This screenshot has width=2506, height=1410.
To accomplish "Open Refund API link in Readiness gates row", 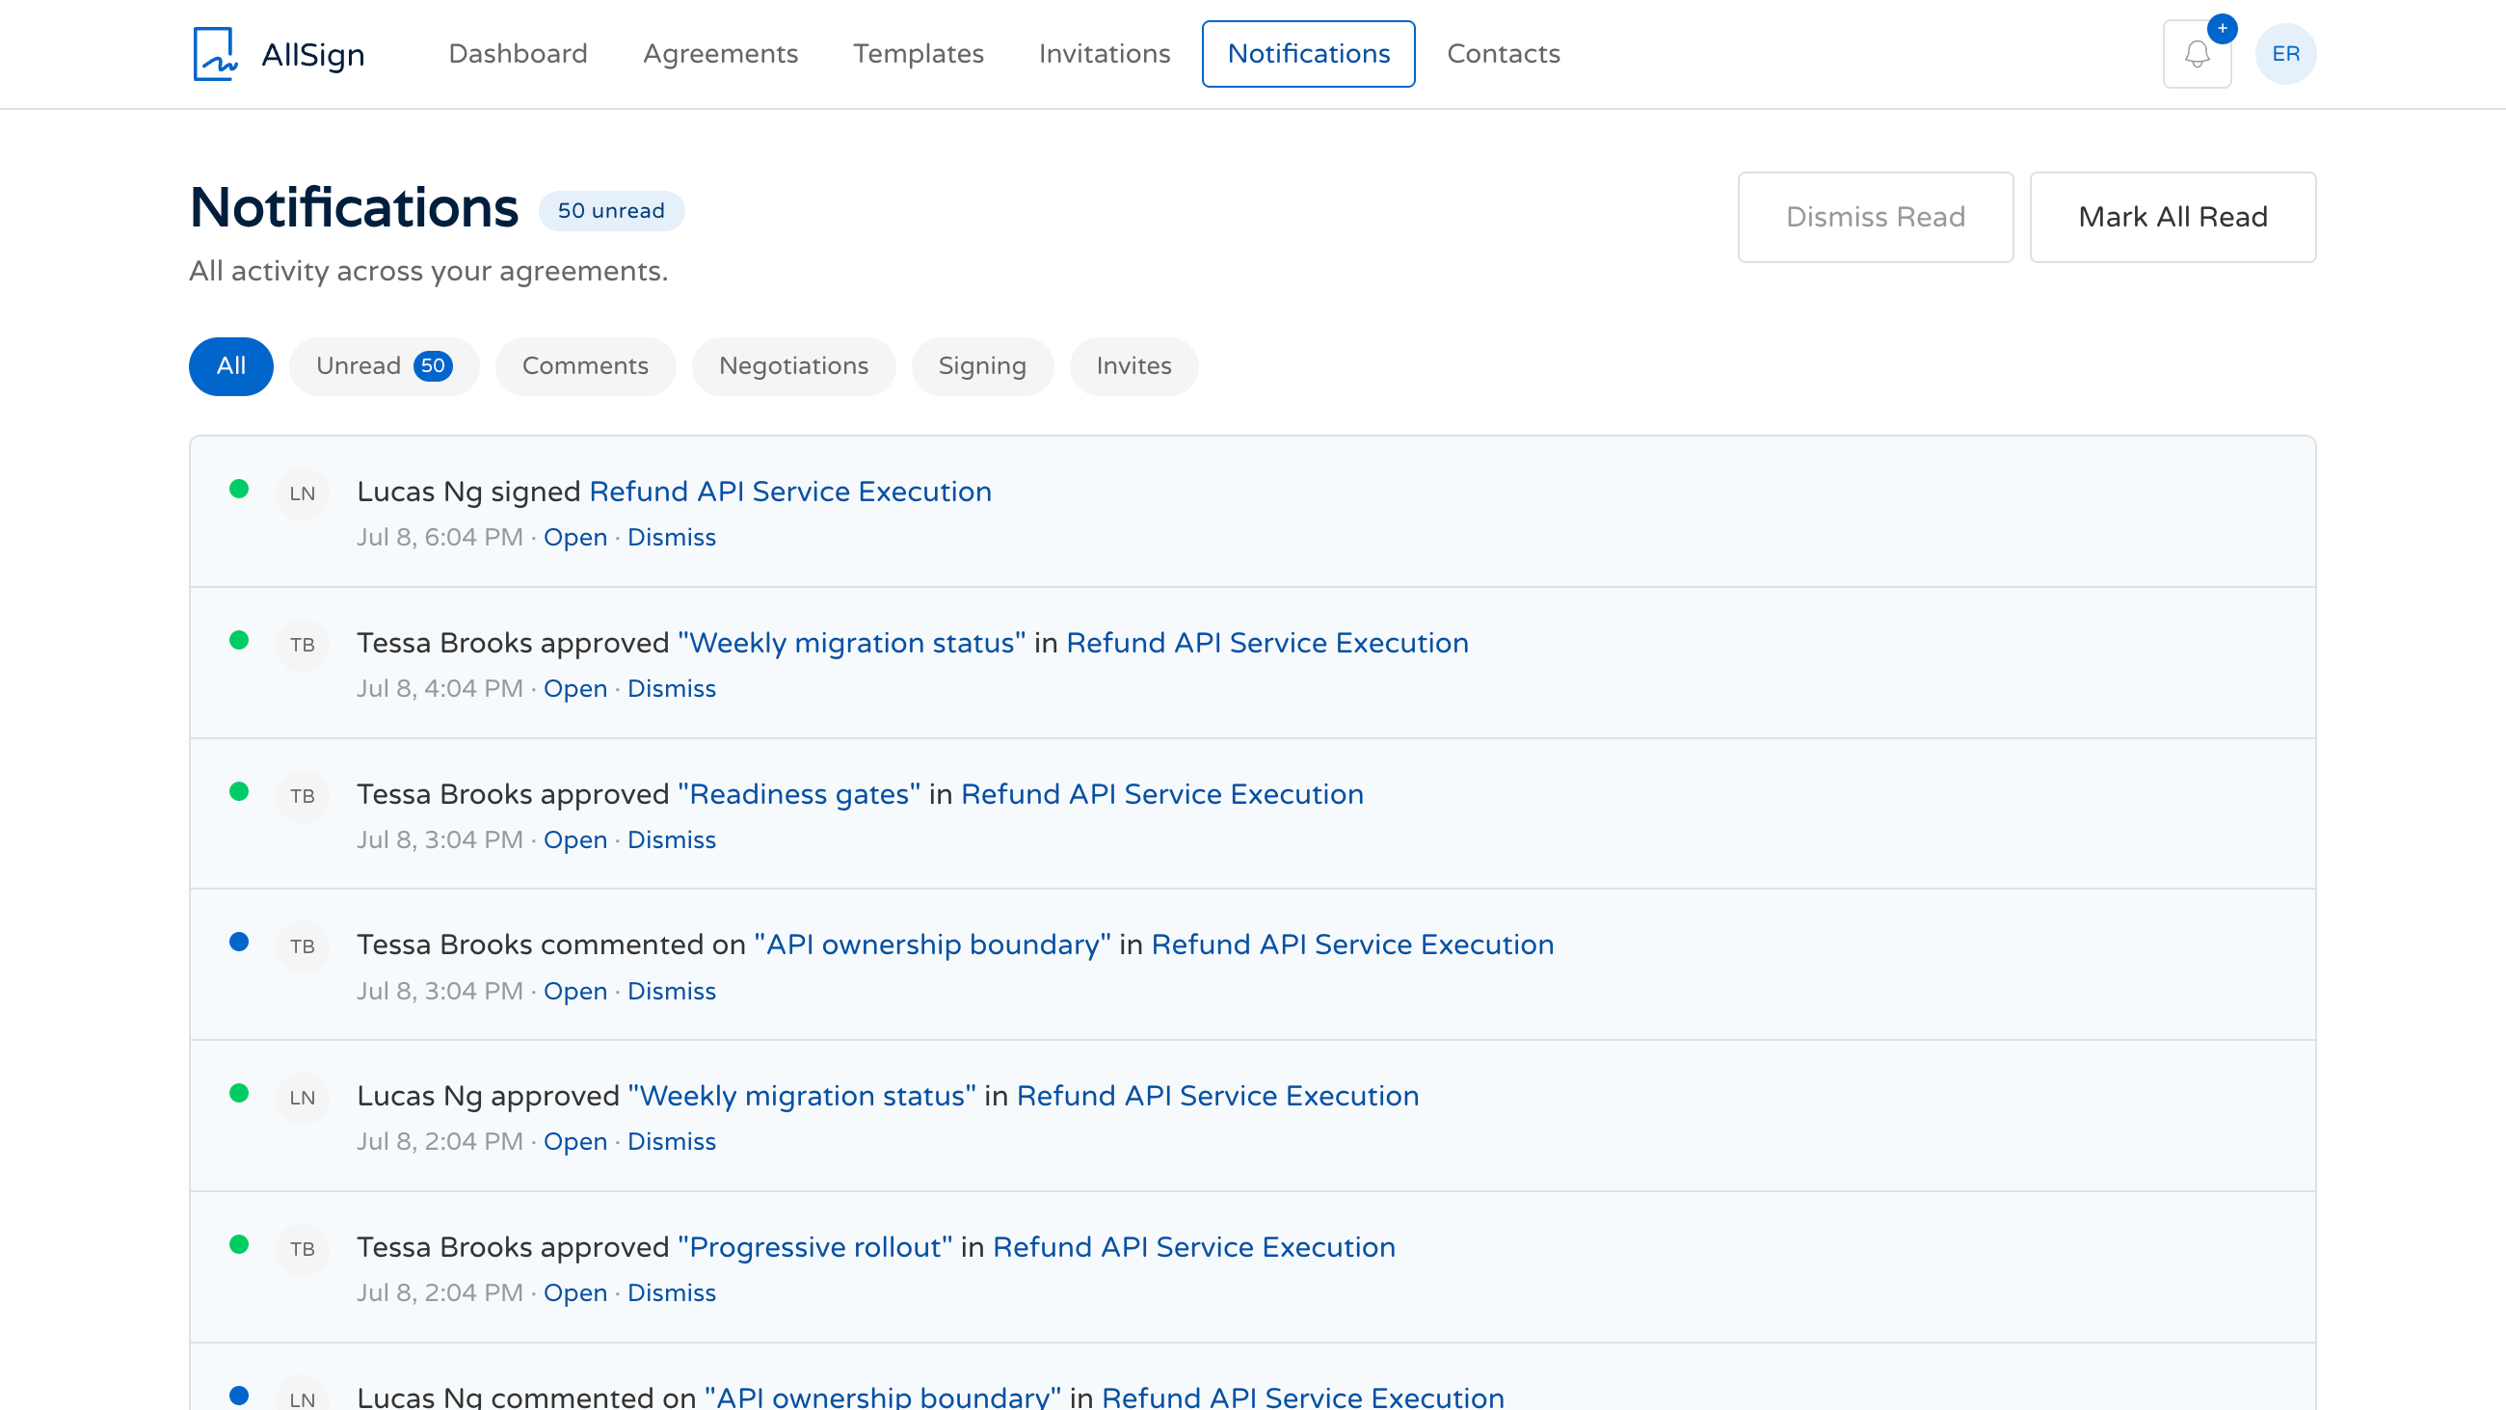I will 1161,794.
